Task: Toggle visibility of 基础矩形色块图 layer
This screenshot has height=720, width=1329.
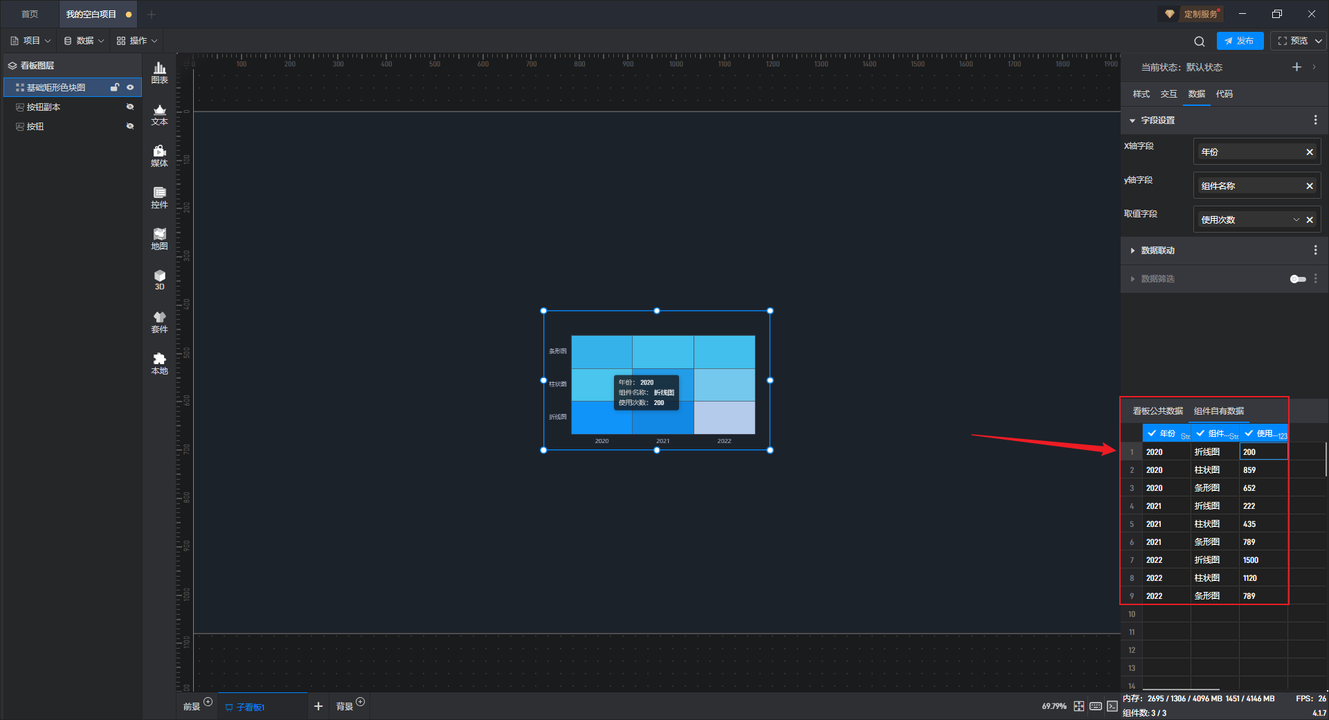Action: click(x=130, y=87)
